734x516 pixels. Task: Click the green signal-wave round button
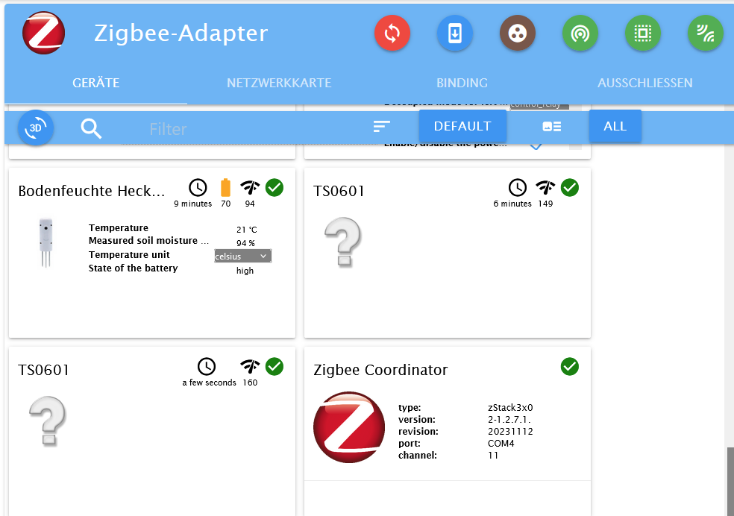(706, 34)
